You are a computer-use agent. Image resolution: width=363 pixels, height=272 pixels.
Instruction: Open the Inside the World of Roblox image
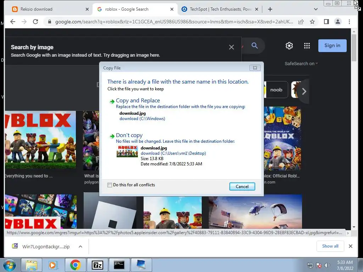(x=283, y=138)
